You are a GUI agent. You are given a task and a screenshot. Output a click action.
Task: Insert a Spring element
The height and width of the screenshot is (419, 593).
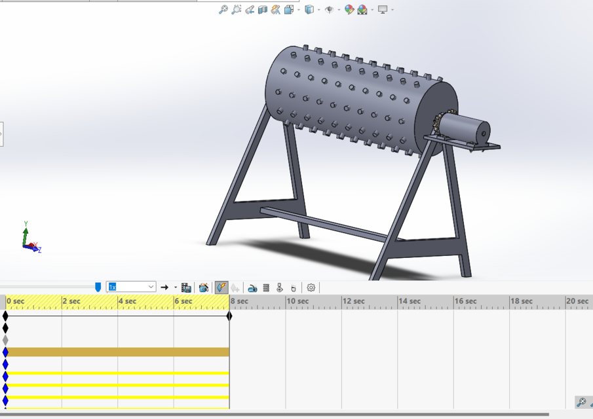pyautogui.click(x=265, y=287)
